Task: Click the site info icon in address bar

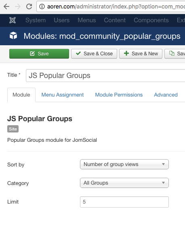Action: coord(42,6)
